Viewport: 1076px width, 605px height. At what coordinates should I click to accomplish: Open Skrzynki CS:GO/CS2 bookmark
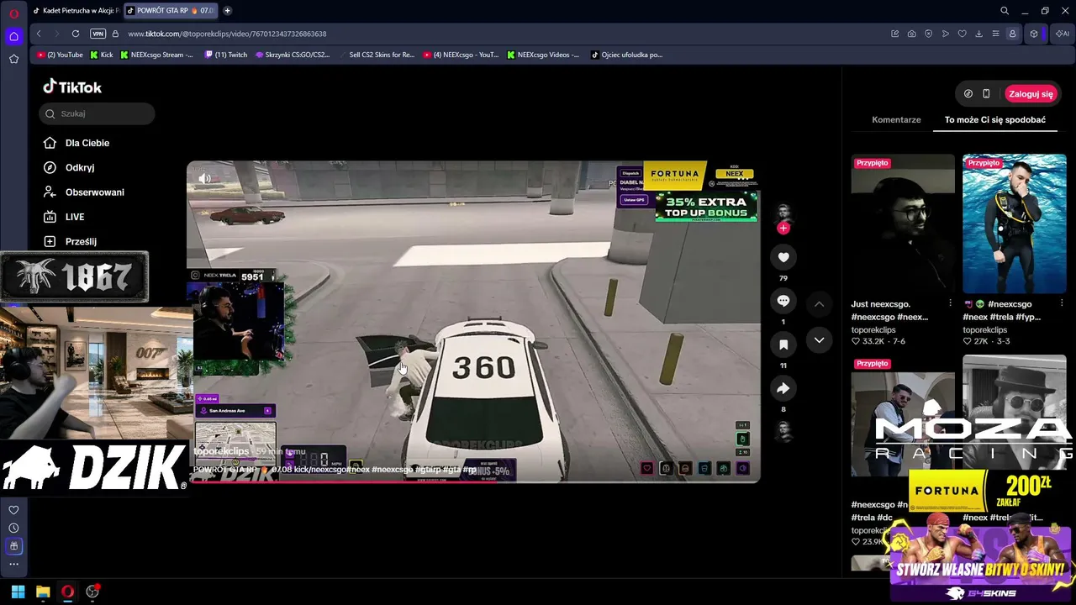293,55
